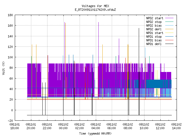182x136 pixels.
Task: Click the red NPD1 bias legend line
Action: 169,40
